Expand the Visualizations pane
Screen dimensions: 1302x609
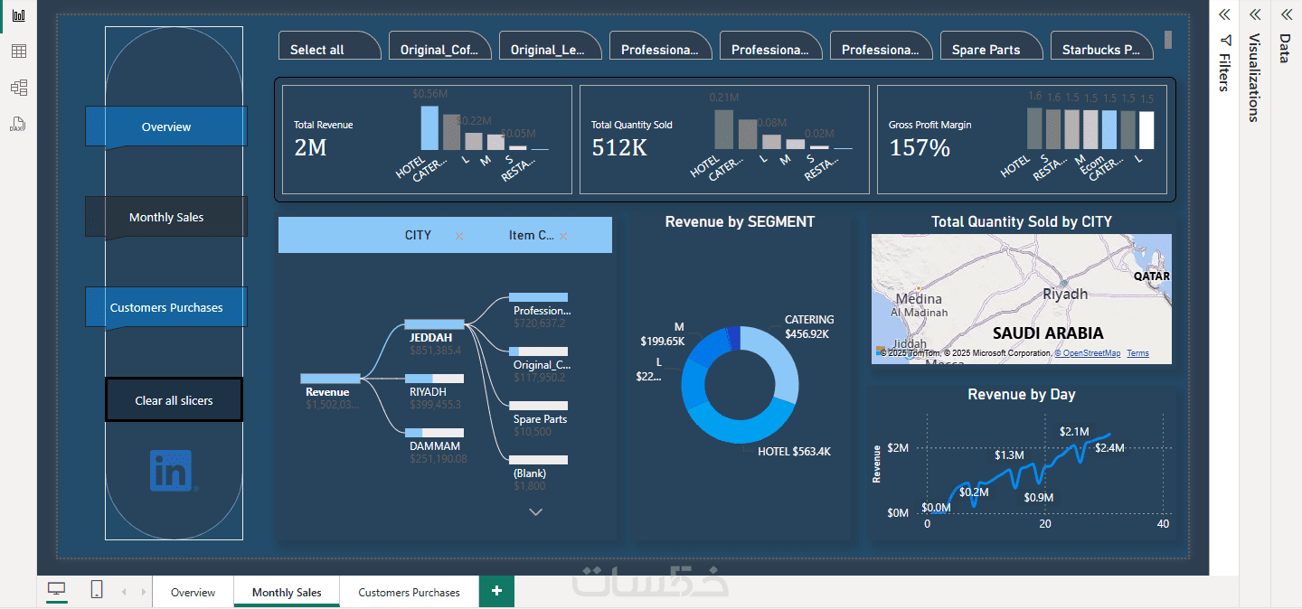coord(1254,14)
